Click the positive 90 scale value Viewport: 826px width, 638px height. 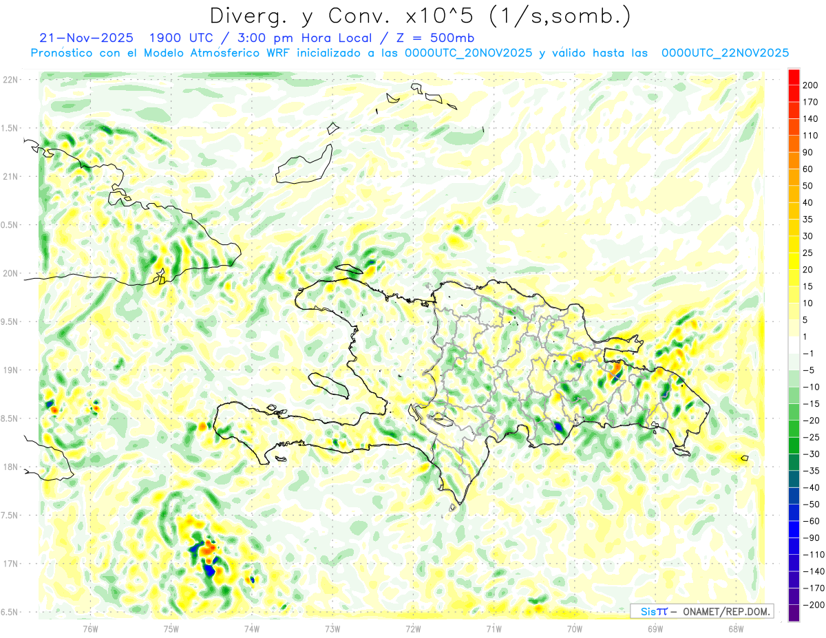click(x=808, y=152)
